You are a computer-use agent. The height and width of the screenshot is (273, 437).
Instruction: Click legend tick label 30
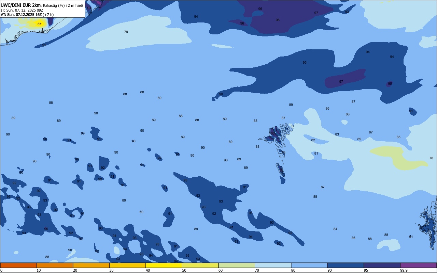(x=112, y=270)
